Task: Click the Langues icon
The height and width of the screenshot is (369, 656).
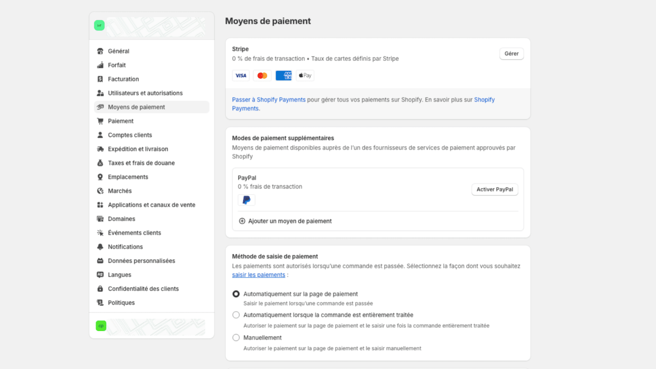Action: pos(100,275)
